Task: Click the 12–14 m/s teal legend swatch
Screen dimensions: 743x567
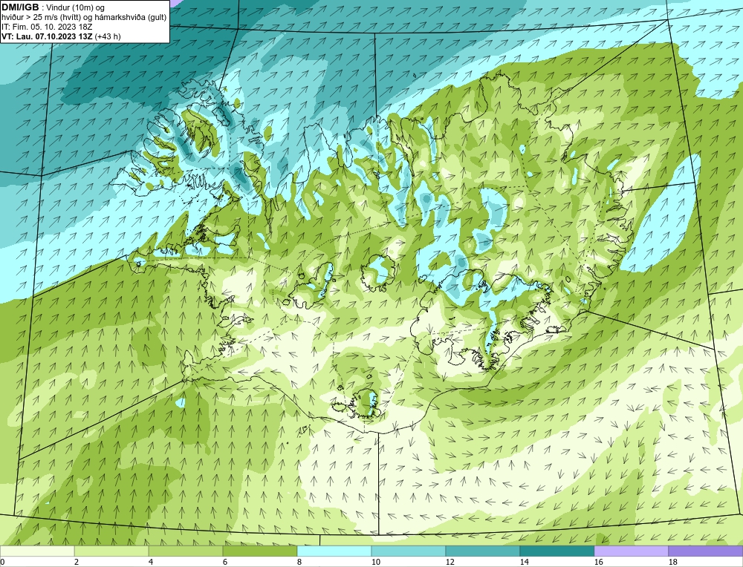Action: [482, 551]
